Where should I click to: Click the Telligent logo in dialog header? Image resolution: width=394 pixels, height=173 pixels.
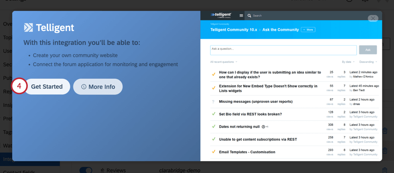point(49,28)
